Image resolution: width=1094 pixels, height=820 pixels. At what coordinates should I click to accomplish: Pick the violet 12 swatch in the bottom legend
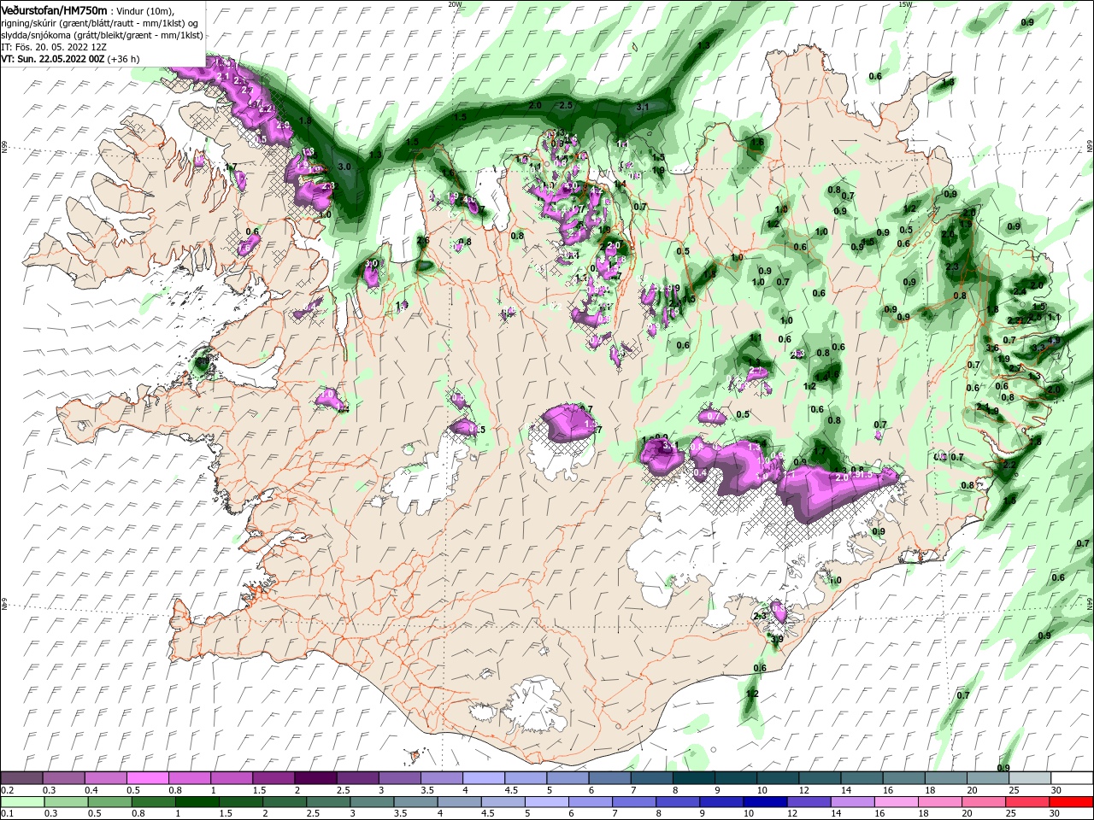[808, 802]
